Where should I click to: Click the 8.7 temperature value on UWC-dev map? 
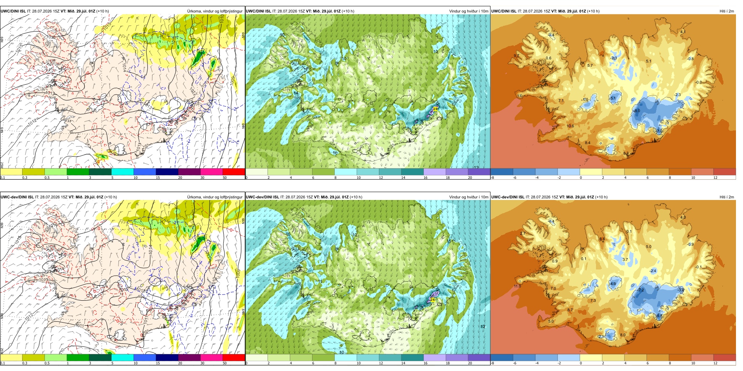click(570, 310)
